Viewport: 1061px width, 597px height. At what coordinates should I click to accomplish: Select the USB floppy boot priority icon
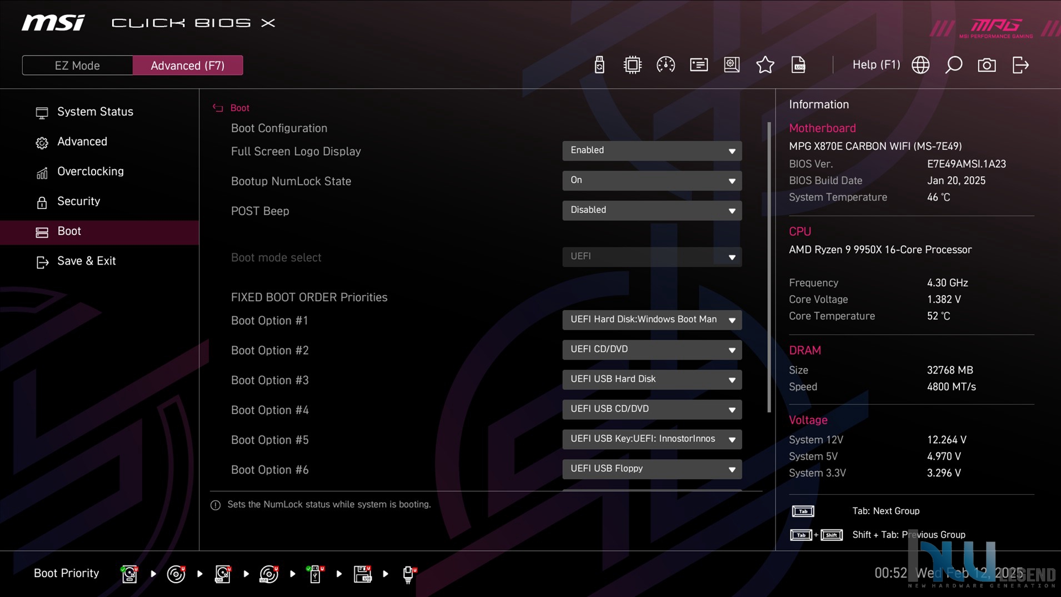(362, 574)
